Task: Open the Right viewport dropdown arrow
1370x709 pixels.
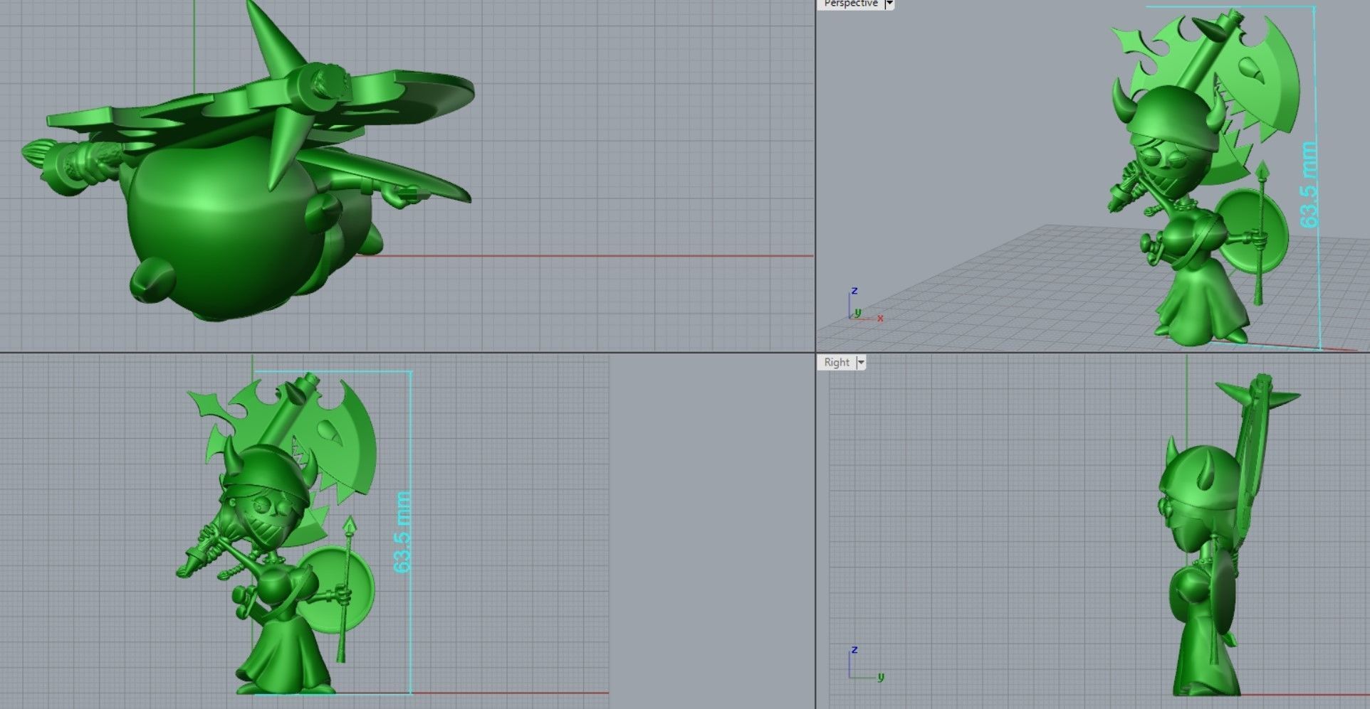Action: (x=861, y=363)
